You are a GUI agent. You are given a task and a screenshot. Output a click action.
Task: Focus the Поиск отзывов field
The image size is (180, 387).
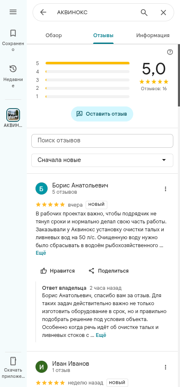pyautogui.click(x=102, y=141)
